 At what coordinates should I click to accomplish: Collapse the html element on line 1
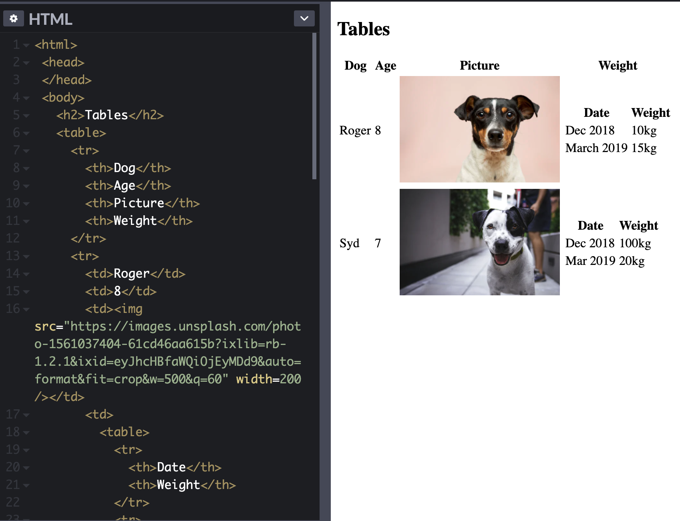pos(26,45)
